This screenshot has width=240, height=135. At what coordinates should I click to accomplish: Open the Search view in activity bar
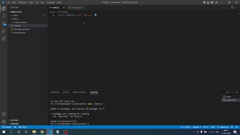tap(4, 16)
